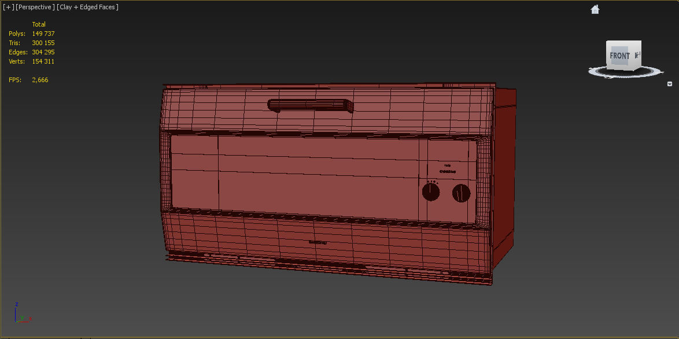Viewport: 679px width, 339px height.
Task: Select the FRONT face of the ViewCube
Action: click(619, 56)
